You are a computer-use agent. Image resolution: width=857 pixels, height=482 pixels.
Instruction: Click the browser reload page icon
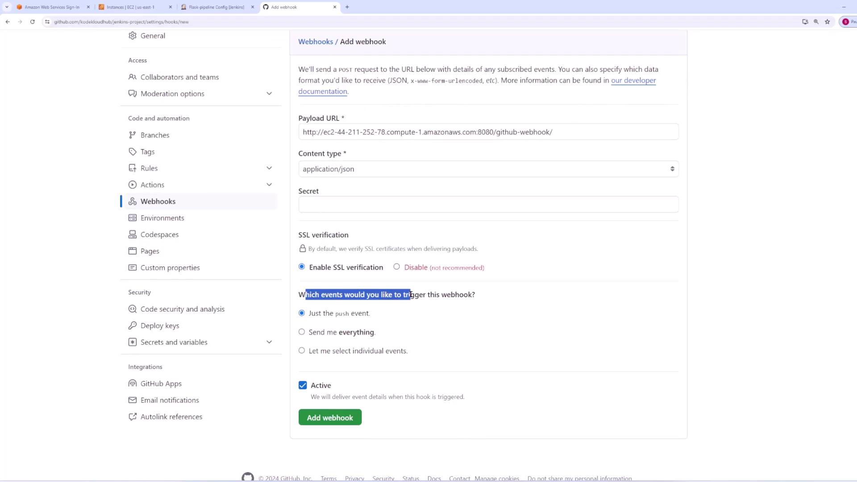tap(32, 21)
